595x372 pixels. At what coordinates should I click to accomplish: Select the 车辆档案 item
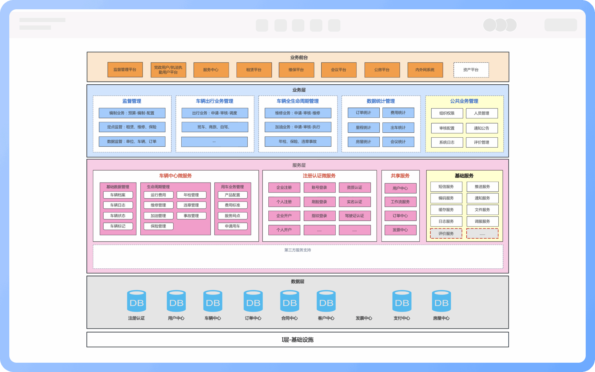(x=118, y=195)
